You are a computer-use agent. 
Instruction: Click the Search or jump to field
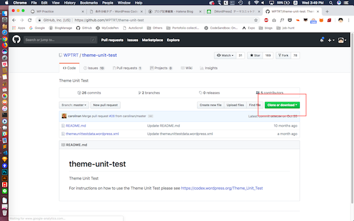click(x=60, y=40)
